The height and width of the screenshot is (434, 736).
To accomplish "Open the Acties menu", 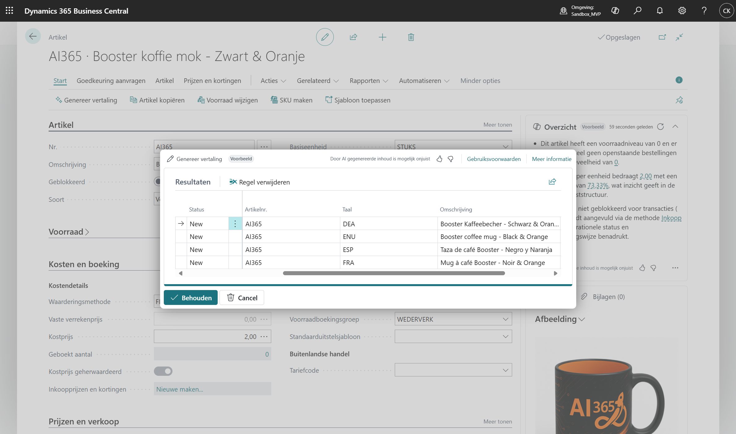I will [273, 81].
